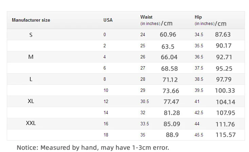Click the 100.33 hip cm value
This screenshot has height=152, width=249.
[x=225, y=91]
